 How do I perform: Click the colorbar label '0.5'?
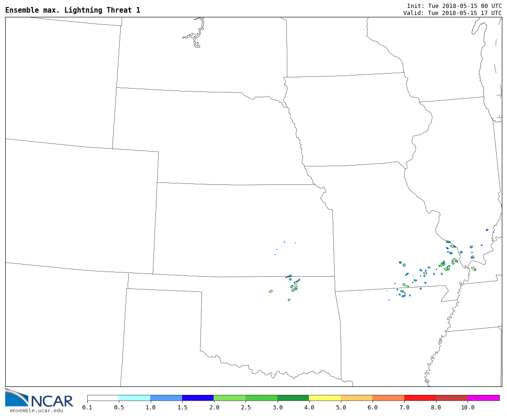pos(119,408)
